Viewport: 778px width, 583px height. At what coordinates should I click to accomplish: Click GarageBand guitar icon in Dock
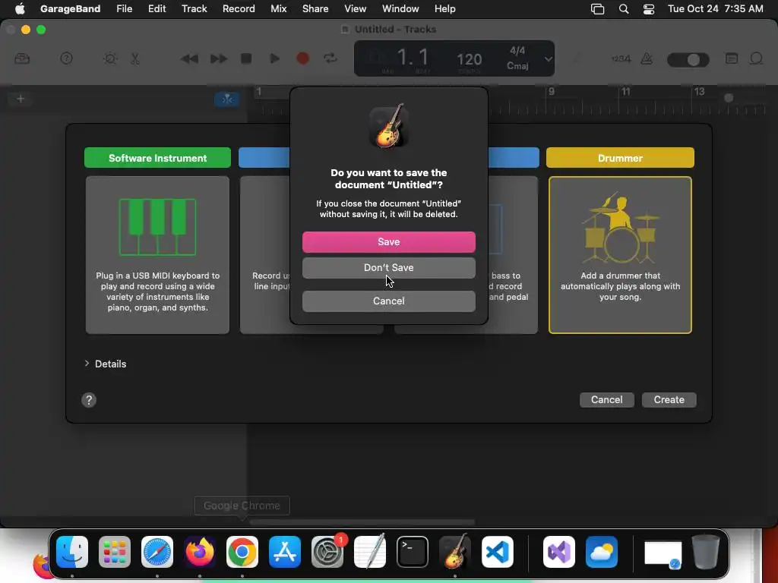(x=455, y=551)
